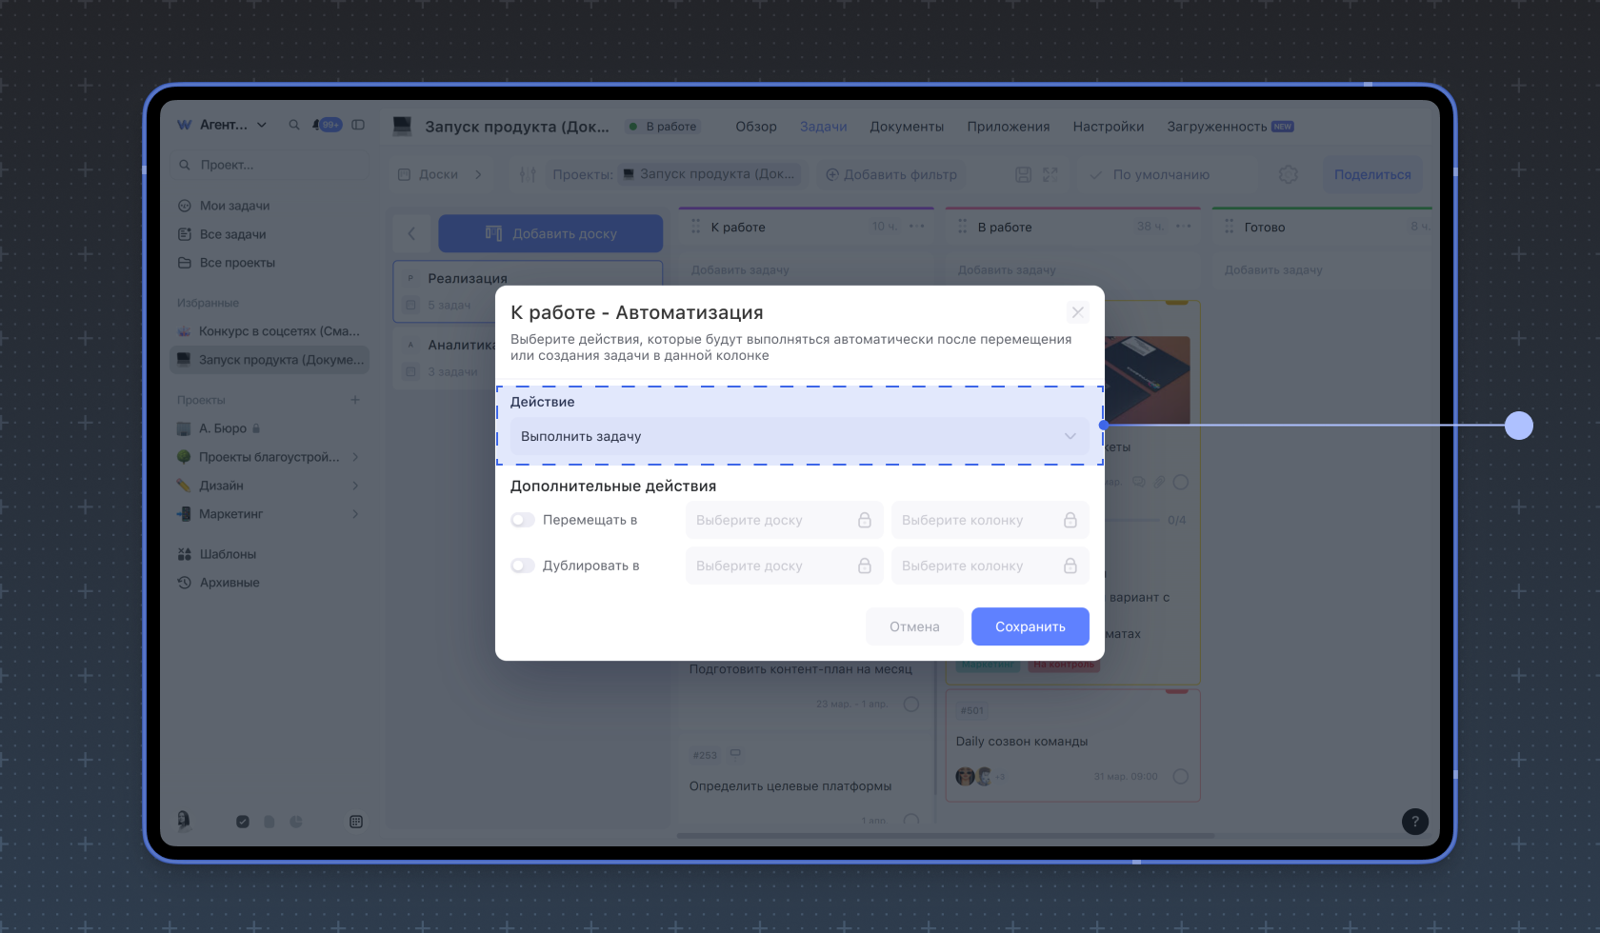Enable the Дублировать в toggle

(522, 566)
